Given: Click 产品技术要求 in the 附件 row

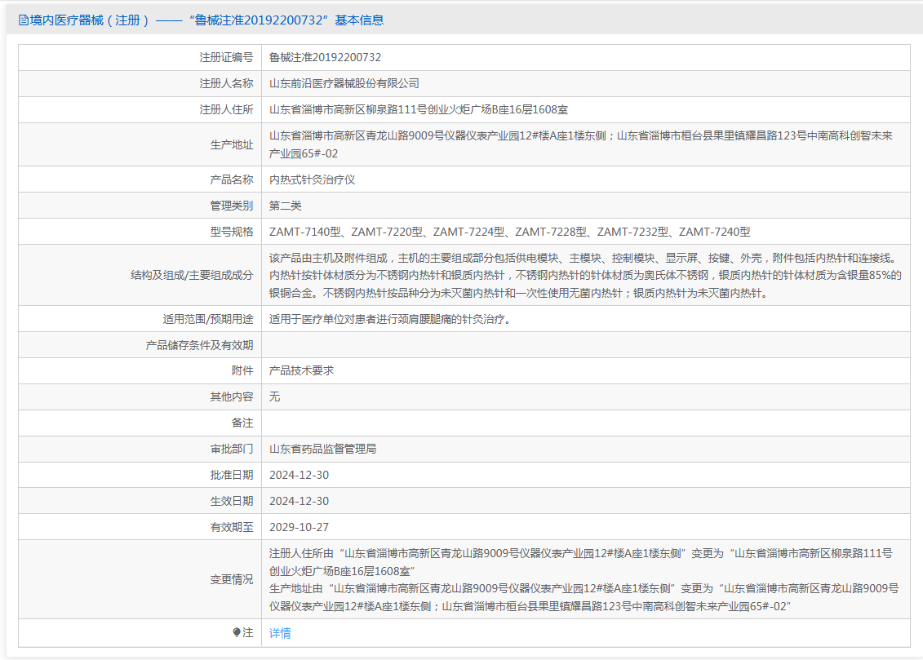Looking at the screenshot, I should 301,370.
